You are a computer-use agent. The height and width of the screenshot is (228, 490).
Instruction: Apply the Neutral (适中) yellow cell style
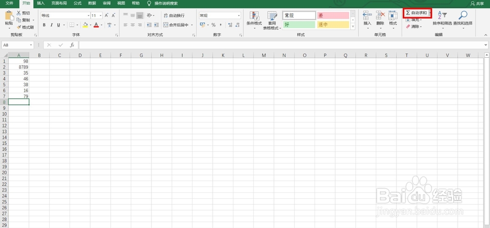point(333,24)
